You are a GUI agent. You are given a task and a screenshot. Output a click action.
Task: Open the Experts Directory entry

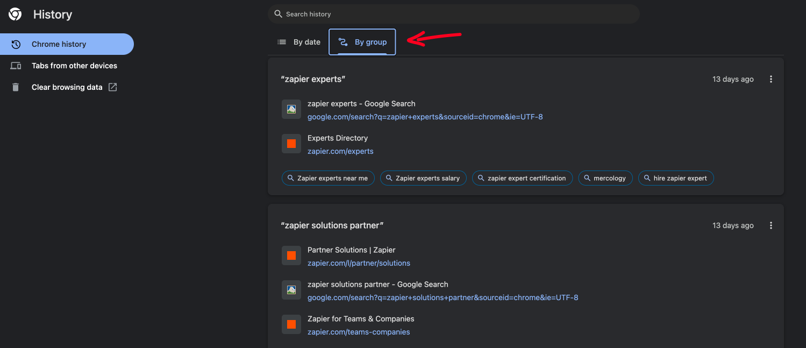coord(338,138)
